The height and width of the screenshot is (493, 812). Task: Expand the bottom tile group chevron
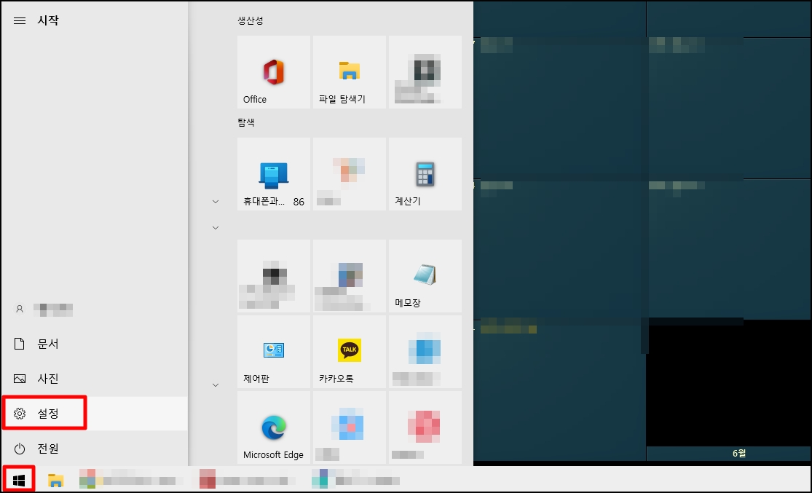pos(215,384)
